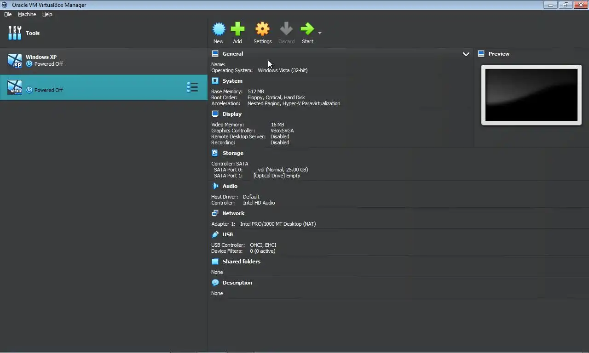This screenshot has width=589, height=353.
Task: Click '[Optical Drive] Empty' entry
Action: (x=277, y=176)
